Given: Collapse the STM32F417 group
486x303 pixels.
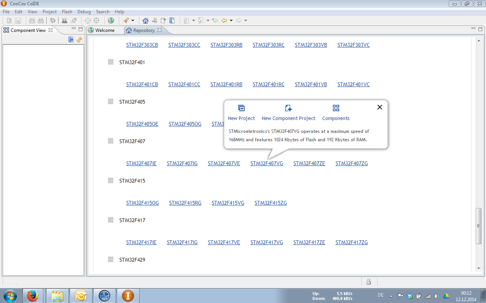Looking at the screenshot, I should [x=111, y=220].
